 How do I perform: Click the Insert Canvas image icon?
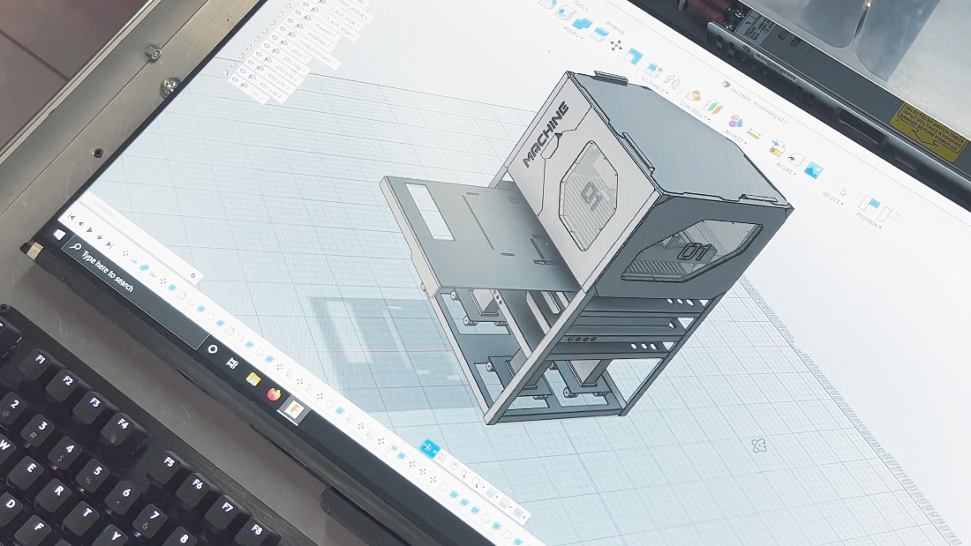[813, 171]
